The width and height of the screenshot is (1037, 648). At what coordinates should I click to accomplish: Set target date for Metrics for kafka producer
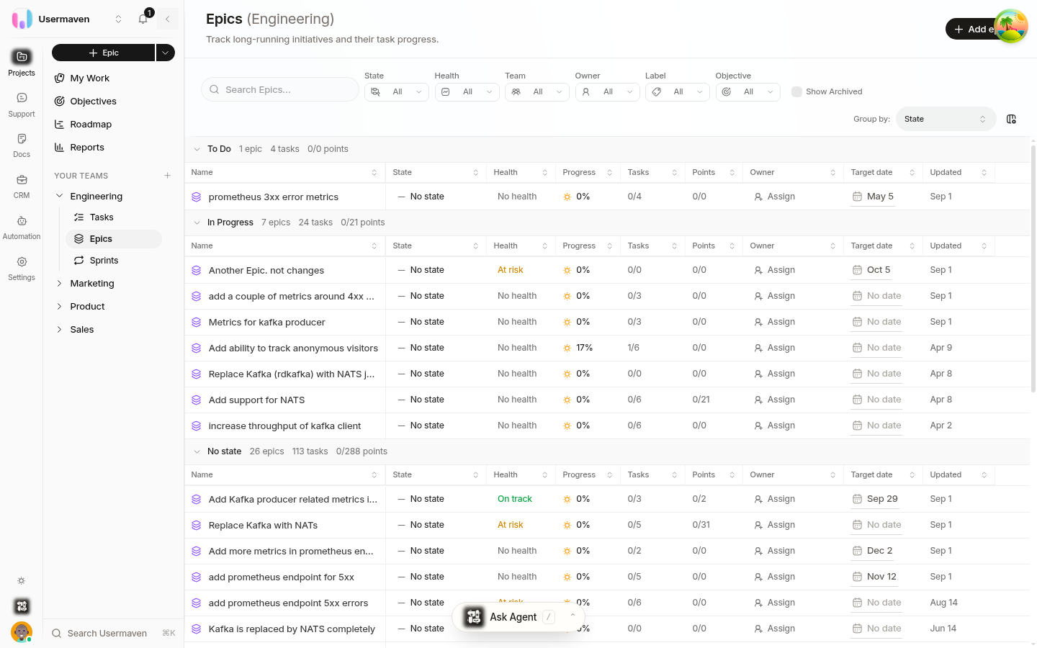(x=876, y=322)
